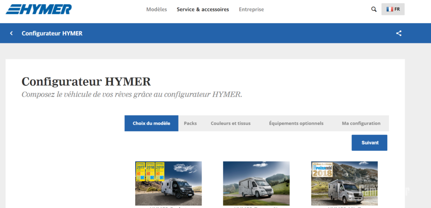Click the HYMER logo
The width and height of the screenshot is (431, 208).
tap(39, 9)
